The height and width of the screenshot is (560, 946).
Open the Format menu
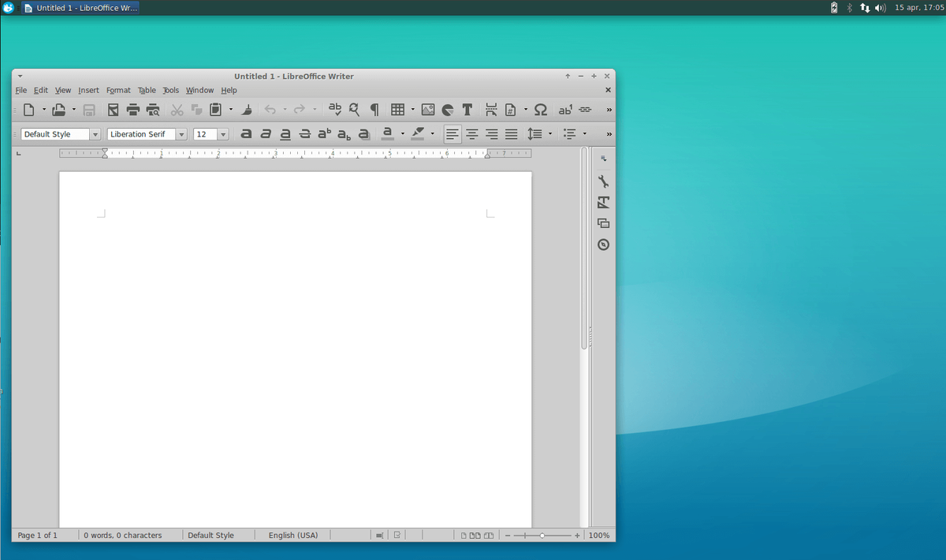point(118,90)
